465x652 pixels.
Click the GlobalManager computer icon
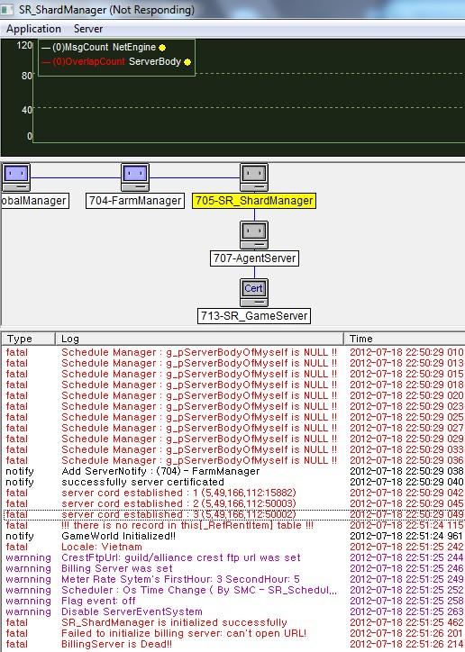coord(16,177)
